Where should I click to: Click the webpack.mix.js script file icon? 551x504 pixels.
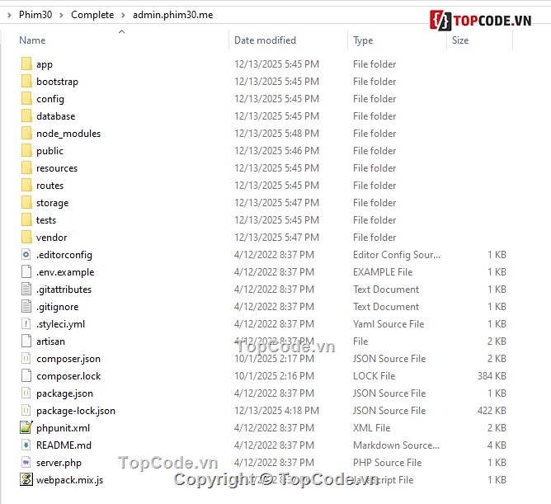pyautogui.click(x=26, y=480)
